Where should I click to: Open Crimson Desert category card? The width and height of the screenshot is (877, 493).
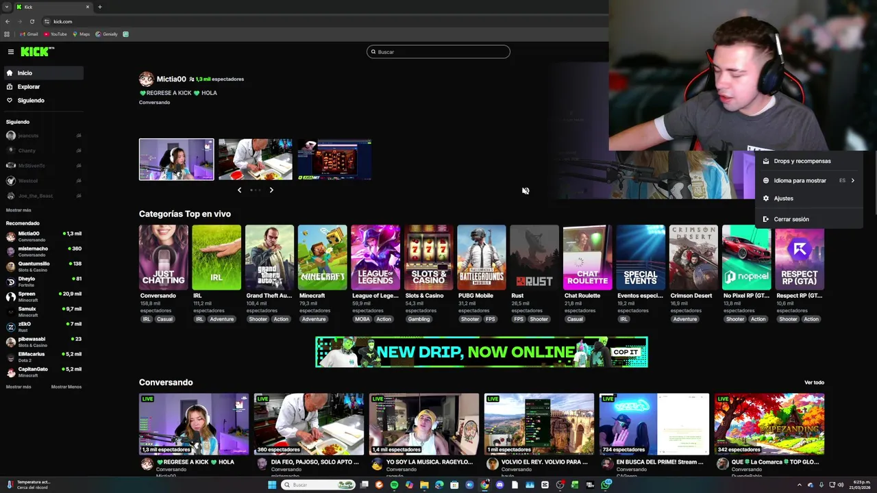pos(693,257)
